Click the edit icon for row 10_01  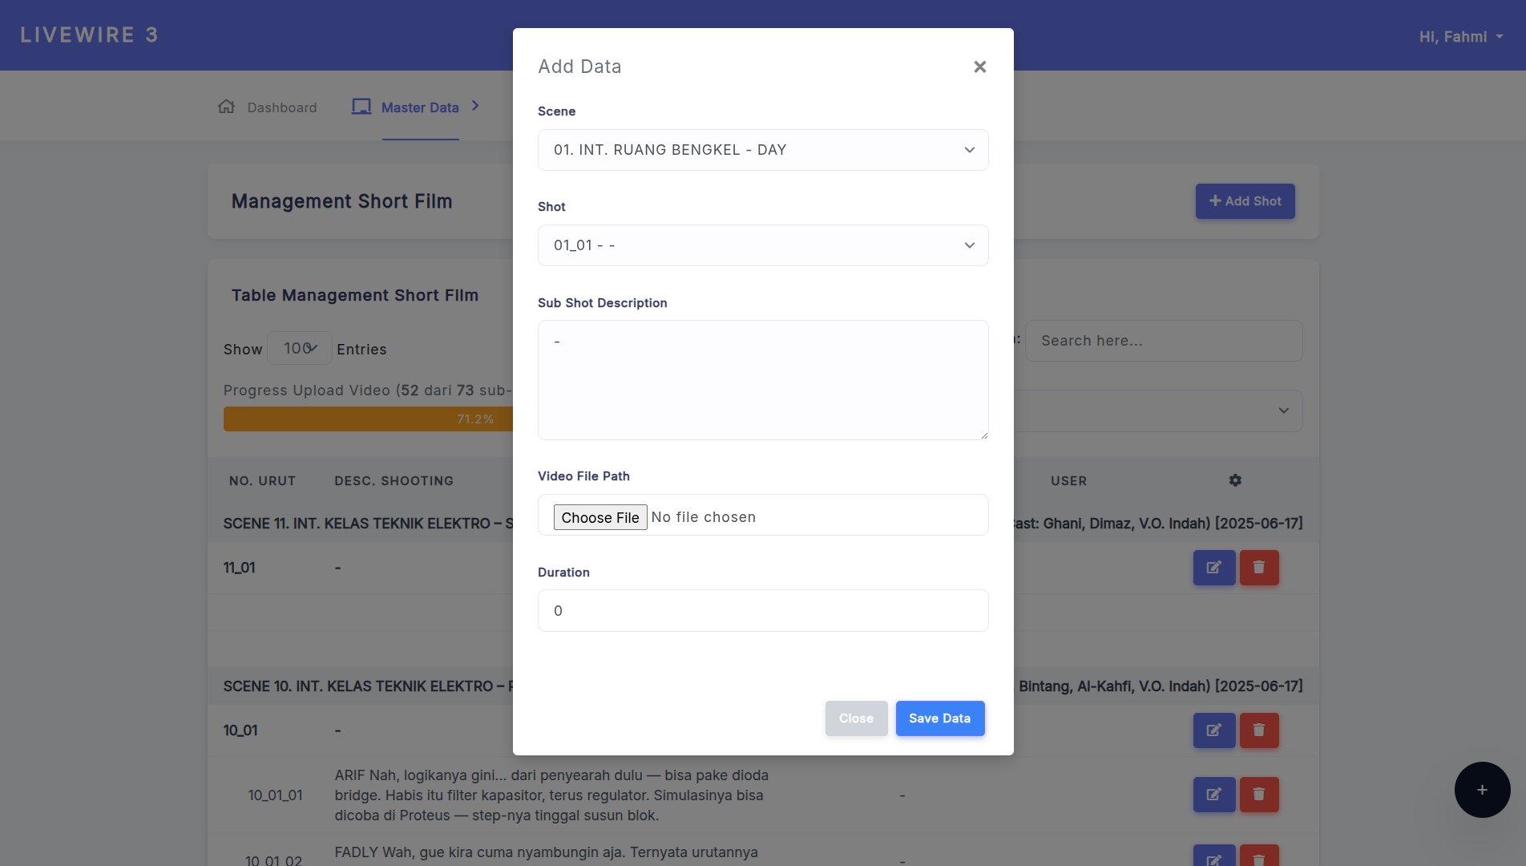1213,730
